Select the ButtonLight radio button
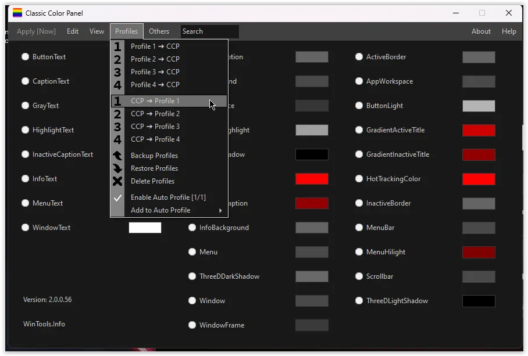Viewport: 528px width, 356px height. [359, 106]
